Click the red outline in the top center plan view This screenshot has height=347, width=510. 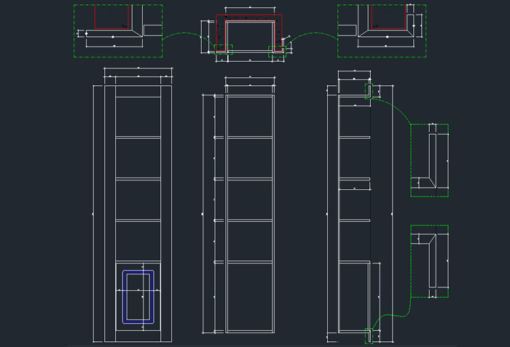click(x=248, y=15)
